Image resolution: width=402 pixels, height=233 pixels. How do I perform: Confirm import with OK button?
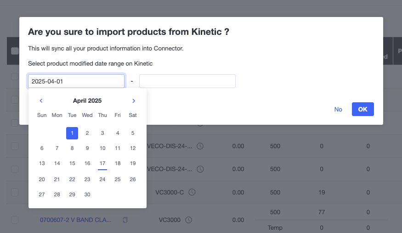point(363,109)
